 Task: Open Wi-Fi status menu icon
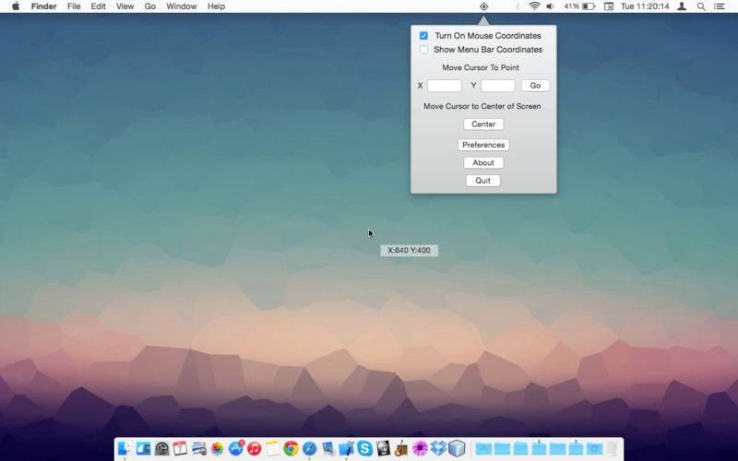click(x=534, y=6)
